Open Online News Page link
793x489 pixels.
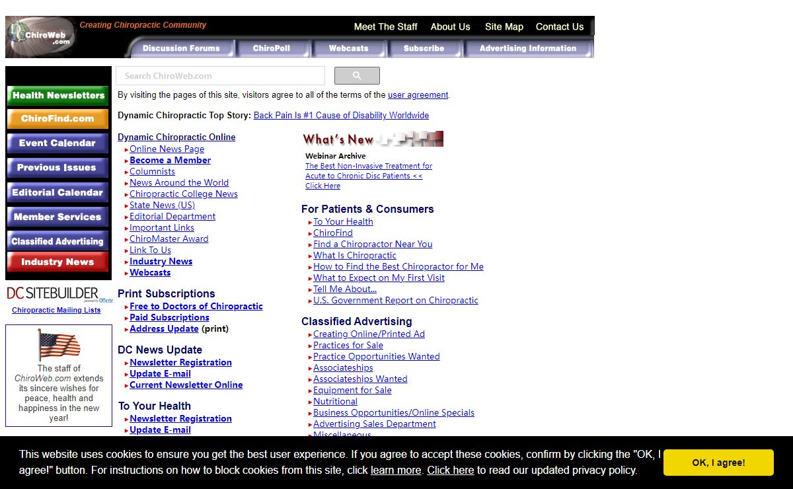167,149
